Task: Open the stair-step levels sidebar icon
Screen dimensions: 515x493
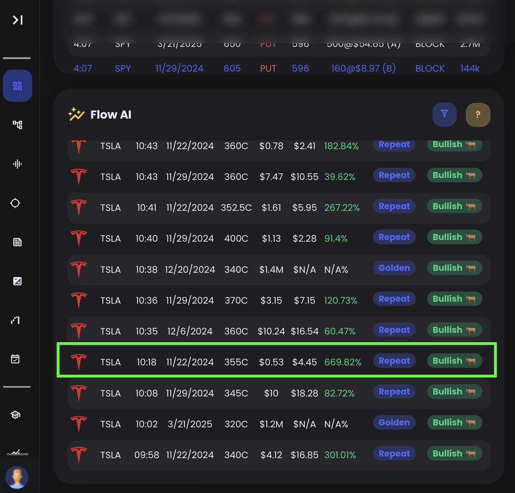Action: [15, 320]
